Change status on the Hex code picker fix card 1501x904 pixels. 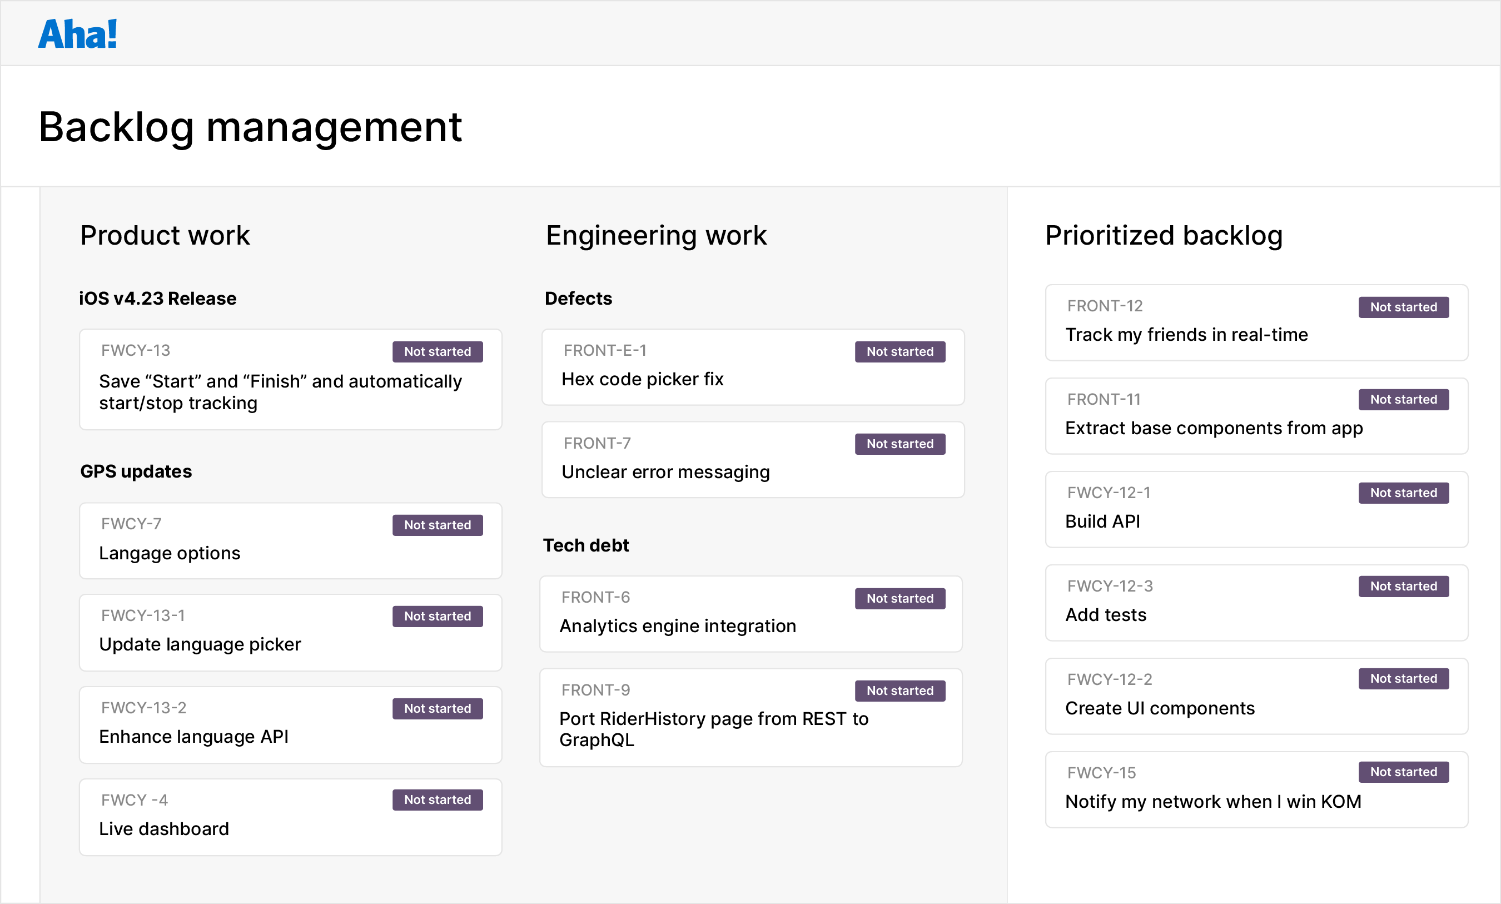(900, 351)
